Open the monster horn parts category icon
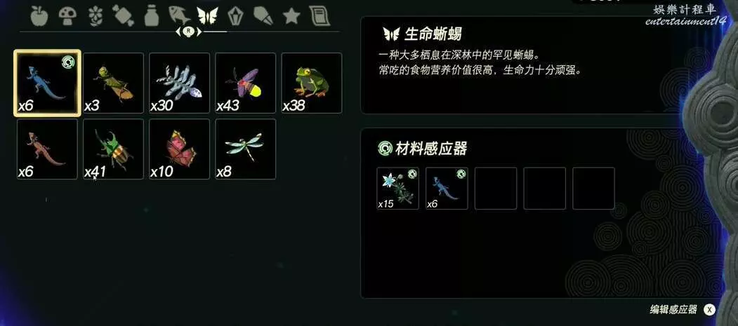Screen dimensions: 738x326 [x=263, y=16]
